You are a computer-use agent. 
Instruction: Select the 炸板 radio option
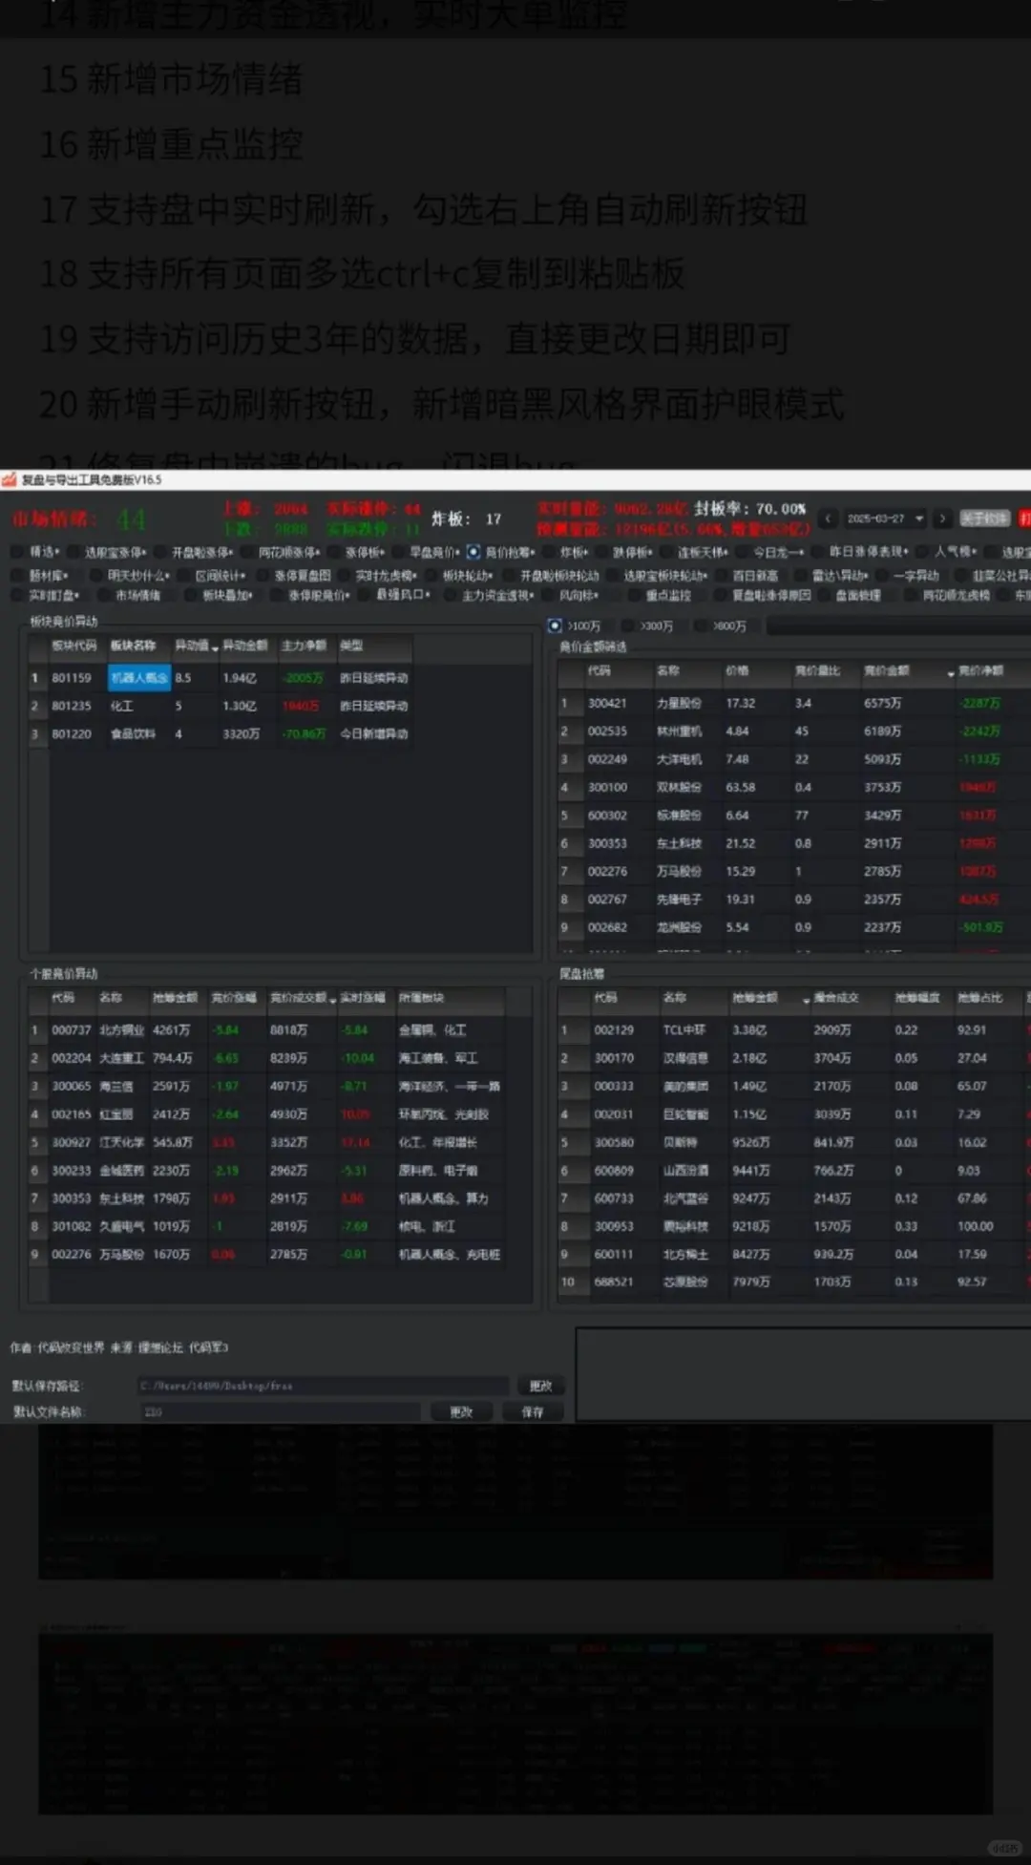pyautogui.click(x=566, y=552)
